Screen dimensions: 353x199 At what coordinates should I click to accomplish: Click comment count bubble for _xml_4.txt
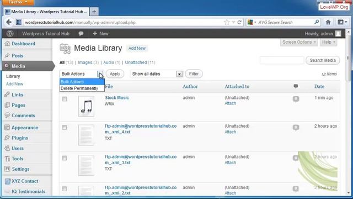point(296,128)
